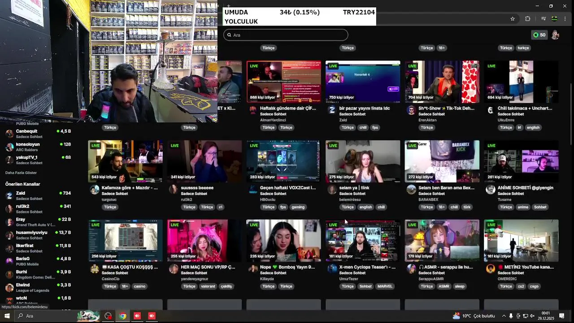
Task: Click the Ara search field on Kick
Action: pos(286,35)
